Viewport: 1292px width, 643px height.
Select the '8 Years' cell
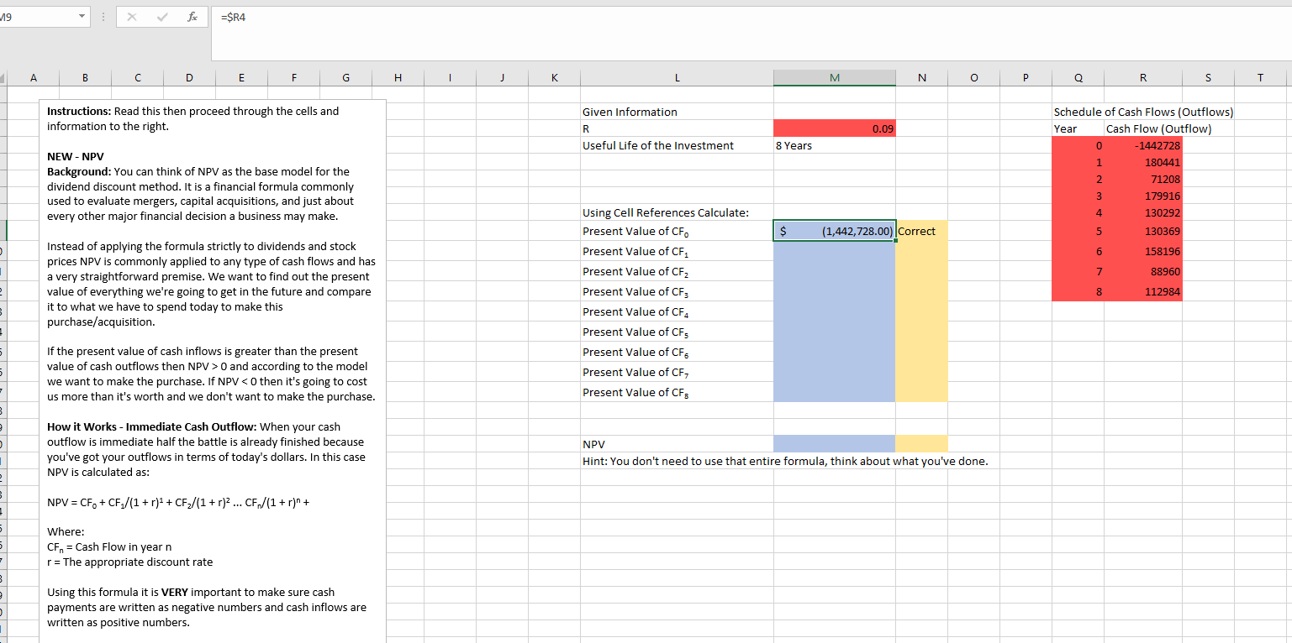tap(834, 145)
